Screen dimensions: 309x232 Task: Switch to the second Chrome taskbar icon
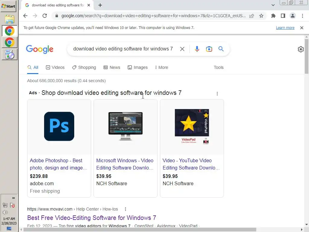[x=9, y=42]
